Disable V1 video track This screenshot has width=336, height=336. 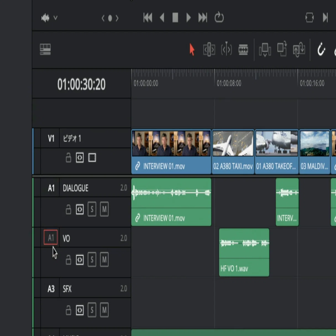(92, 158)
